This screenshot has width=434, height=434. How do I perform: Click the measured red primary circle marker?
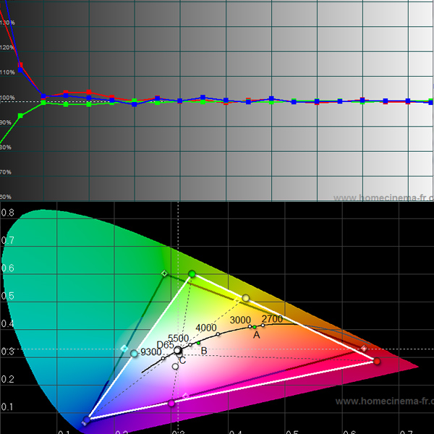[377, 361]
